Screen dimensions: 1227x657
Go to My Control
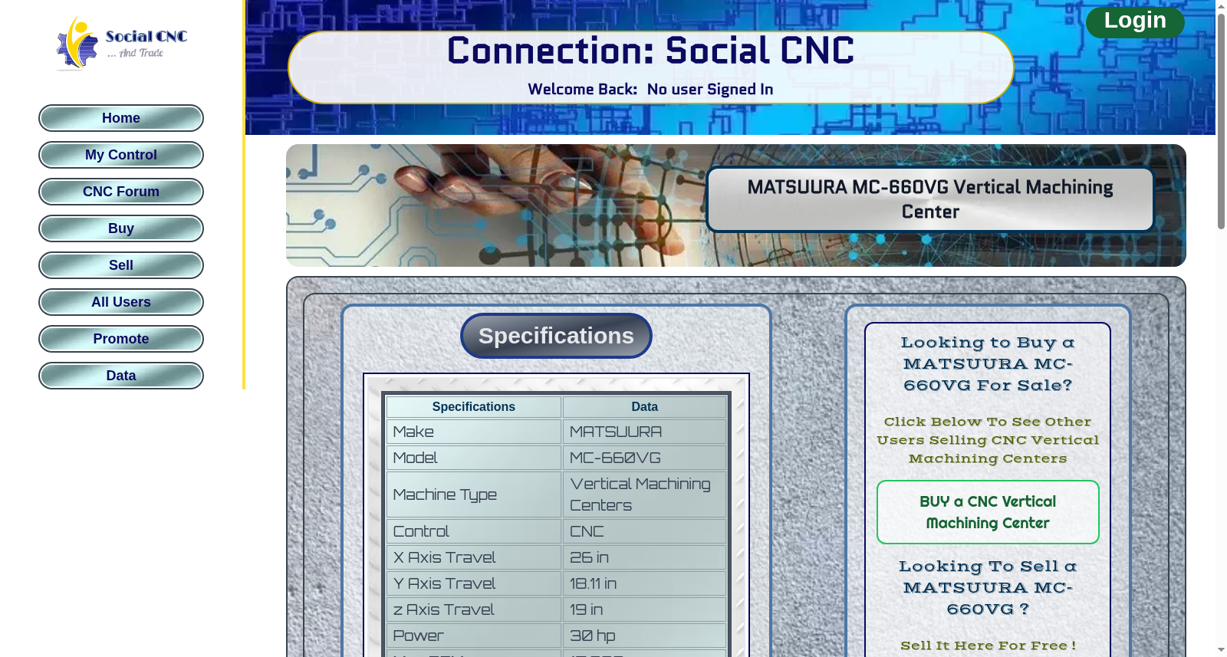pyautogui.click(x=121, y=155)
